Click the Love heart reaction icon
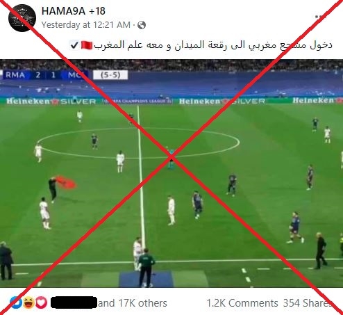Image resolution: width=343 pixels, height=315 pixels. (x=41, y=302)
